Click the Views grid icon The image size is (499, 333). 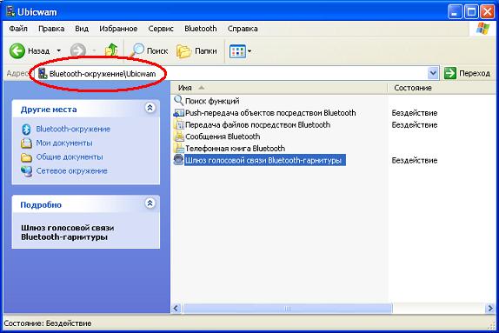coord(237,51)
